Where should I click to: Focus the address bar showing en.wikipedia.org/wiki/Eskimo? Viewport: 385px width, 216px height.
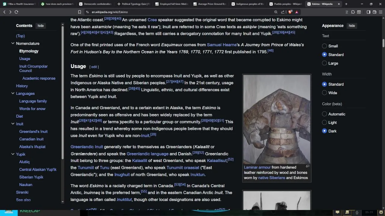point(180,12)
